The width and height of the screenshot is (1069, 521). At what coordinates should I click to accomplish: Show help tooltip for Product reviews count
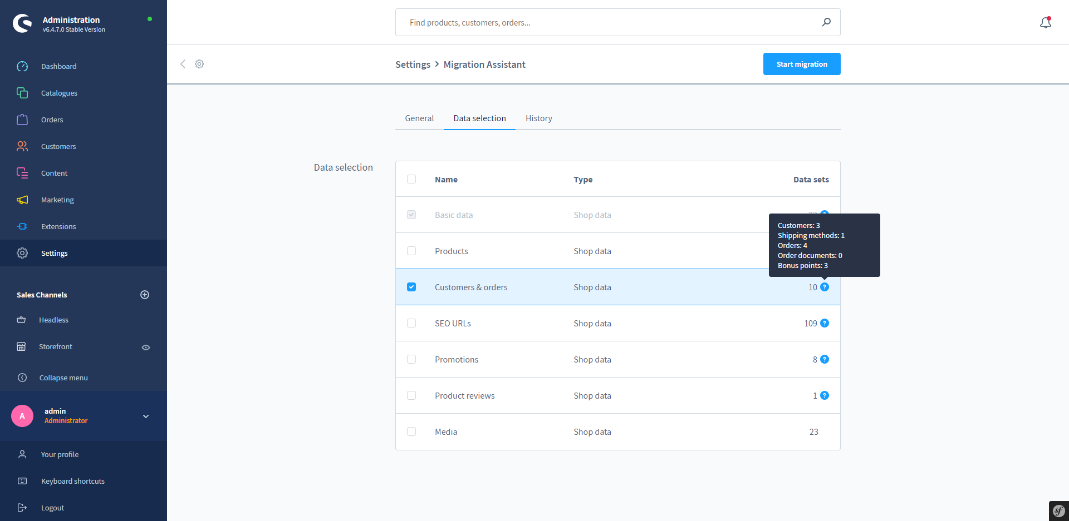coord(825,395)
